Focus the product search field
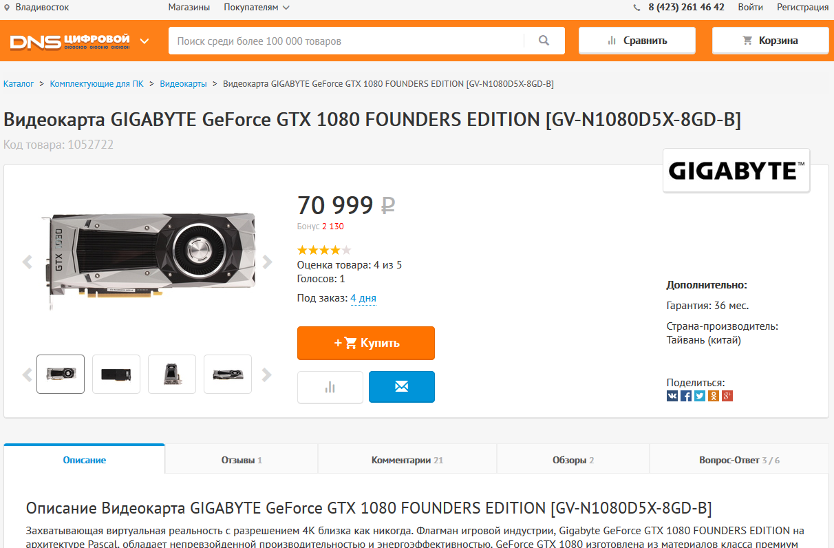Screen dimensions: 834x548 [x=345, y=41]
